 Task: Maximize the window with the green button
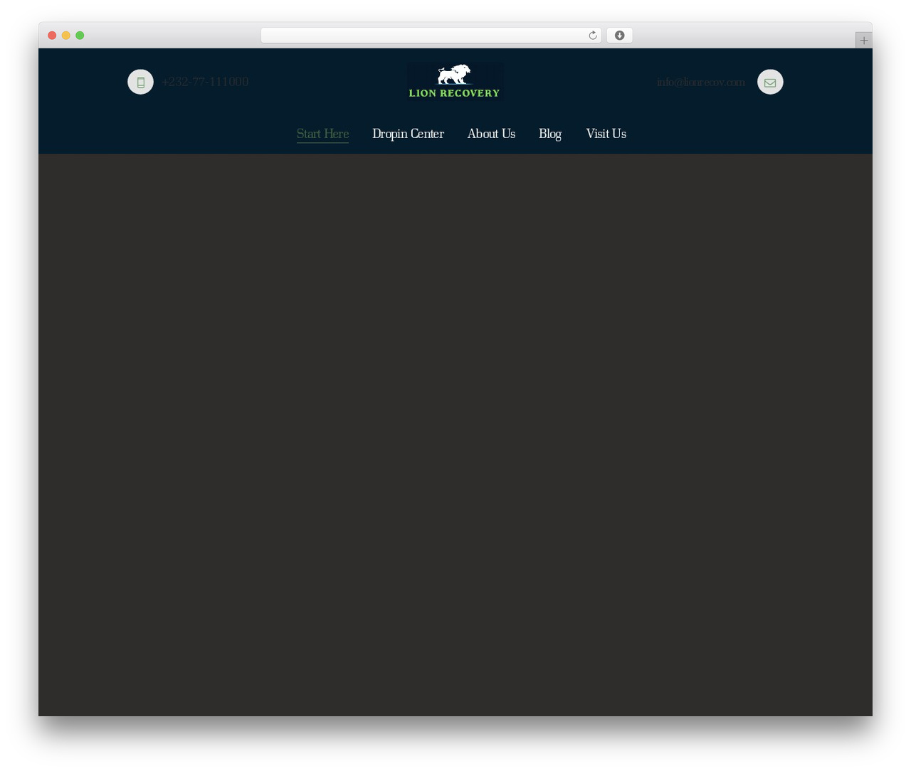(x=80, y=36)
